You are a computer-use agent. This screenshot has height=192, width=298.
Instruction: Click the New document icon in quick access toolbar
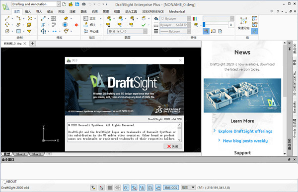pyautogui.click(x=64, y=4)
